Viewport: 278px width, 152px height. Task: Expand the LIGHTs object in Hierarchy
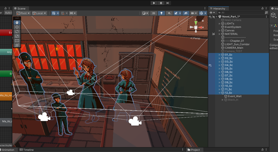click(x=220, y=23)
